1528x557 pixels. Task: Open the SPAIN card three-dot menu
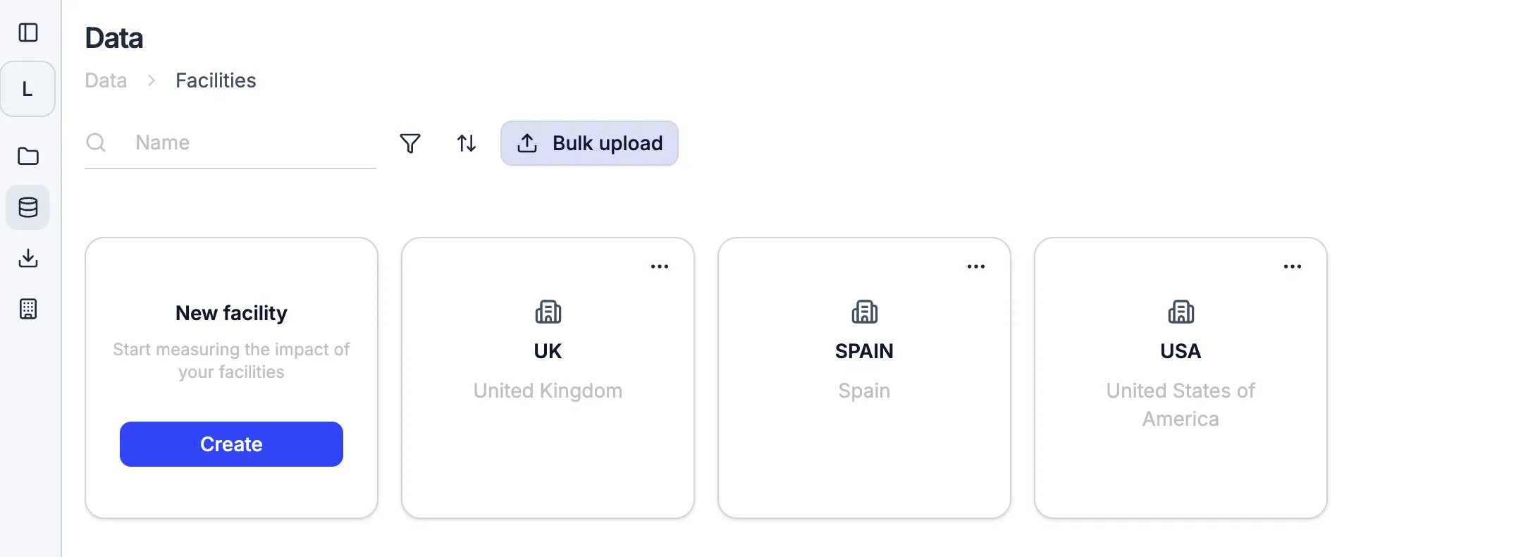tap(976, 266)
